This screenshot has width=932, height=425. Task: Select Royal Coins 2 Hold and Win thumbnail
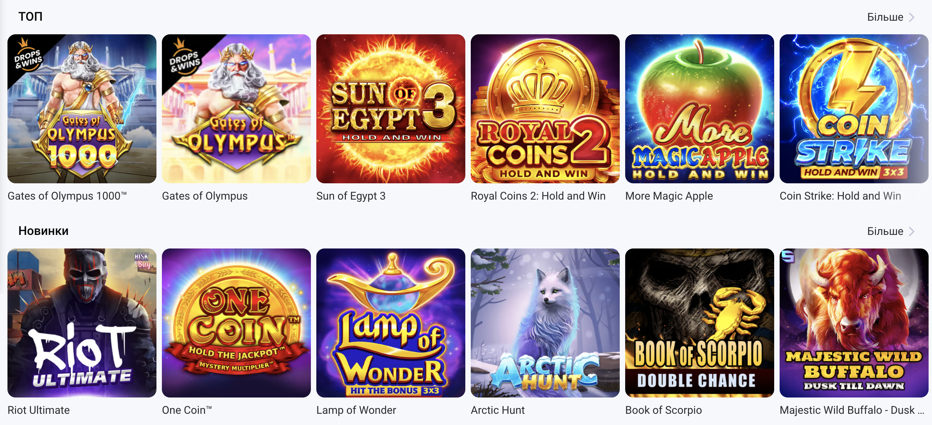(545, 109)
